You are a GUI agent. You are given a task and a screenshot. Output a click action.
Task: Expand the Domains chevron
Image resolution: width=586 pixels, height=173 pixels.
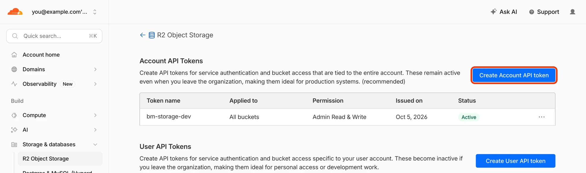click(95, 69)
